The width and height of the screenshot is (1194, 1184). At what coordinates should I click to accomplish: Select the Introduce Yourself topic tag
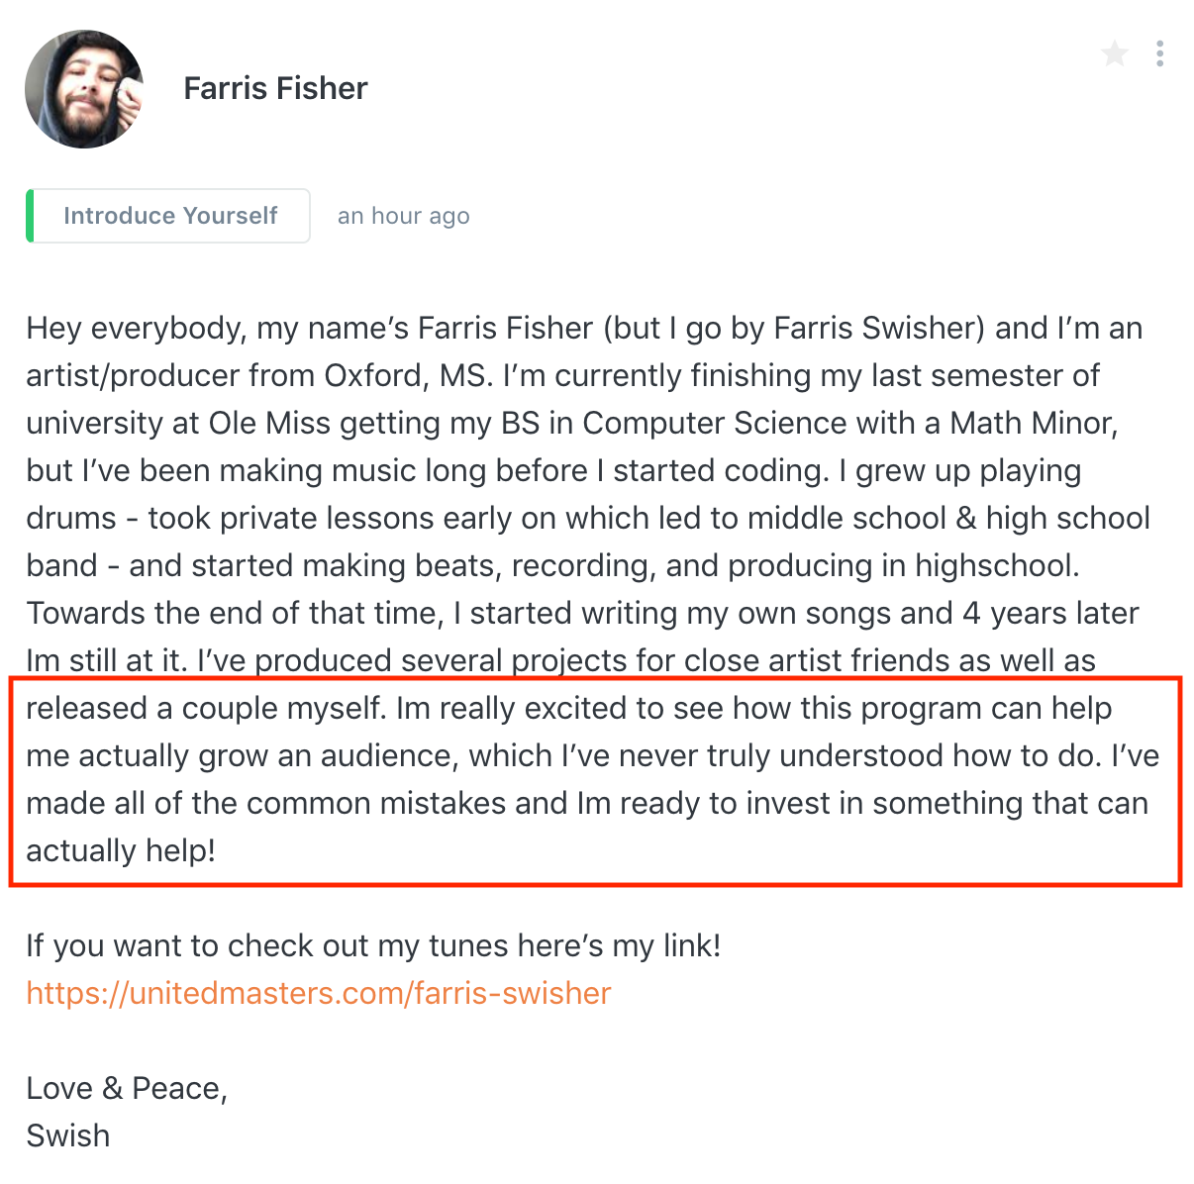170,216
